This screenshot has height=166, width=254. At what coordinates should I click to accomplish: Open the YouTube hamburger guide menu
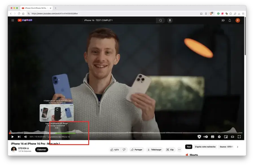pos(13,20)
